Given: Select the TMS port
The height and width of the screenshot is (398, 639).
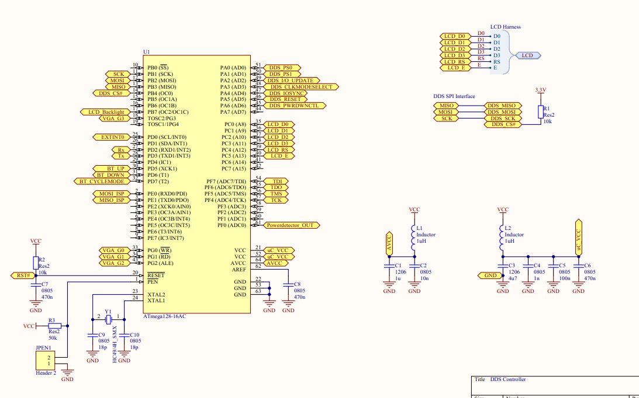Looking at the screenshot, I should [276, 194].
